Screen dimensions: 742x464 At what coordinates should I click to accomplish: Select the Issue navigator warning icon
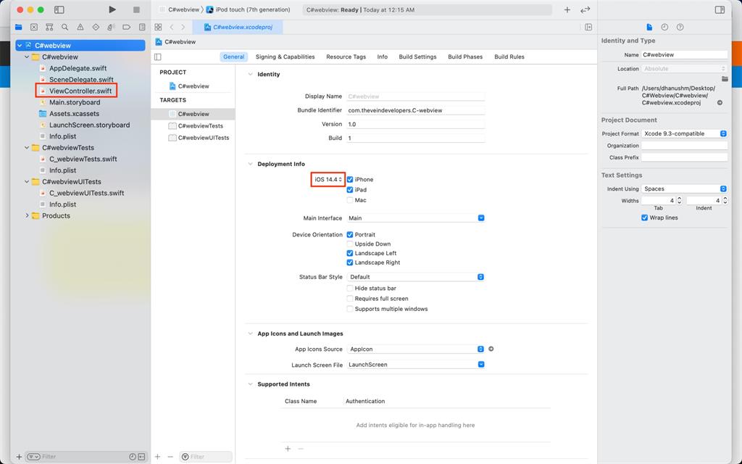click(x=80, y=27)
